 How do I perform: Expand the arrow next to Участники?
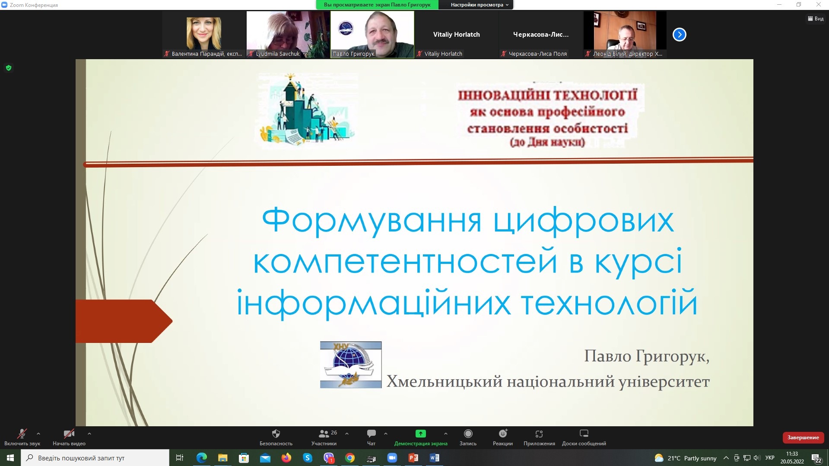pos(347,433)
